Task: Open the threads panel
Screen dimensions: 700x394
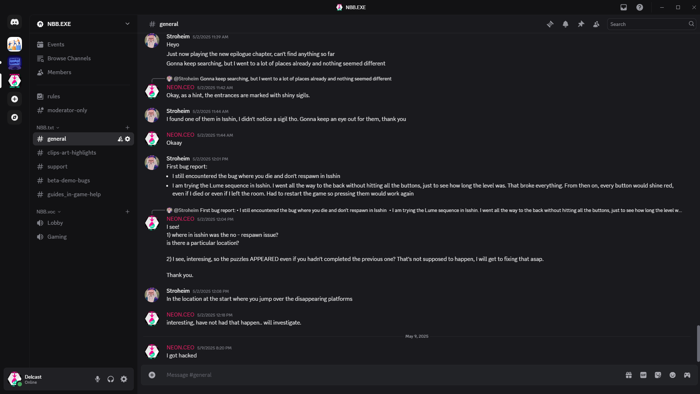Action: 551,24
